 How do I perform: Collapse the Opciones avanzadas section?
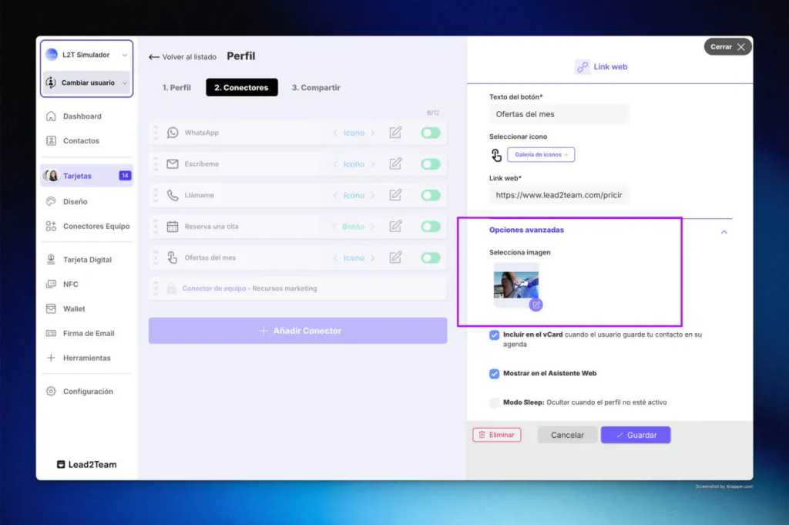click(724, 231)
